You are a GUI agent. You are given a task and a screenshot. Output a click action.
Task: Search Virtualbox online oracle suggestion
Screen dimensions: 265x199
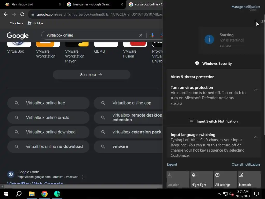[48, 117]
